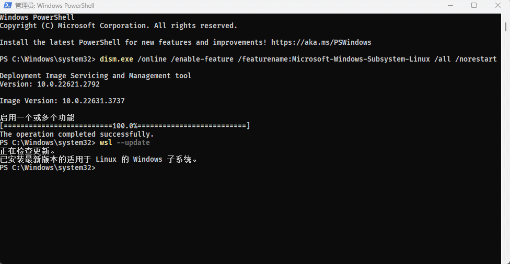The width and height of the screenshot is (510, 264).
Task: Click the 正在检查更新 status line
Action: 28,151
